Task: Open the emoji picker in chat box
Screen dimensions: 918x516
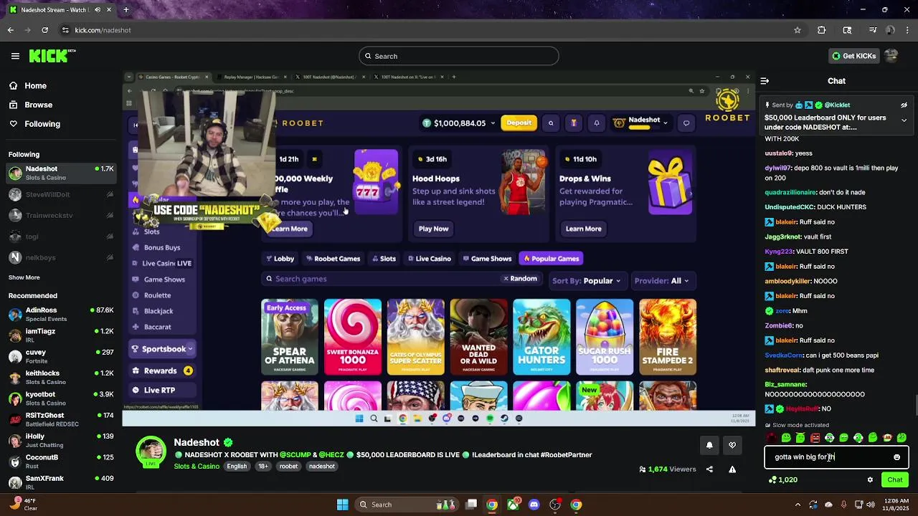Action: (896, 457)
